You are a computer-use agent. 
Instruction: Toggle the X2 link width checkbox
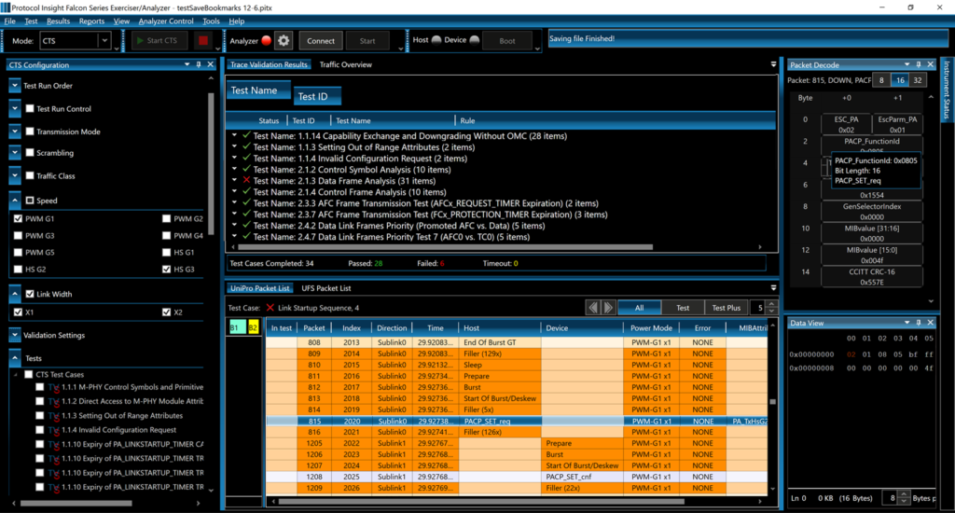tap(167, 312)
